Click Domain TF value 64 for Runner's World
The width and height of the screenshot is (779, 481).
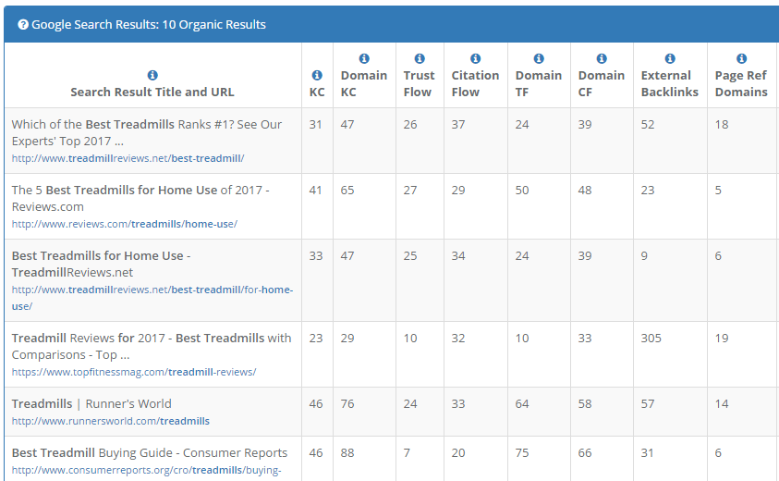point(522,404)
